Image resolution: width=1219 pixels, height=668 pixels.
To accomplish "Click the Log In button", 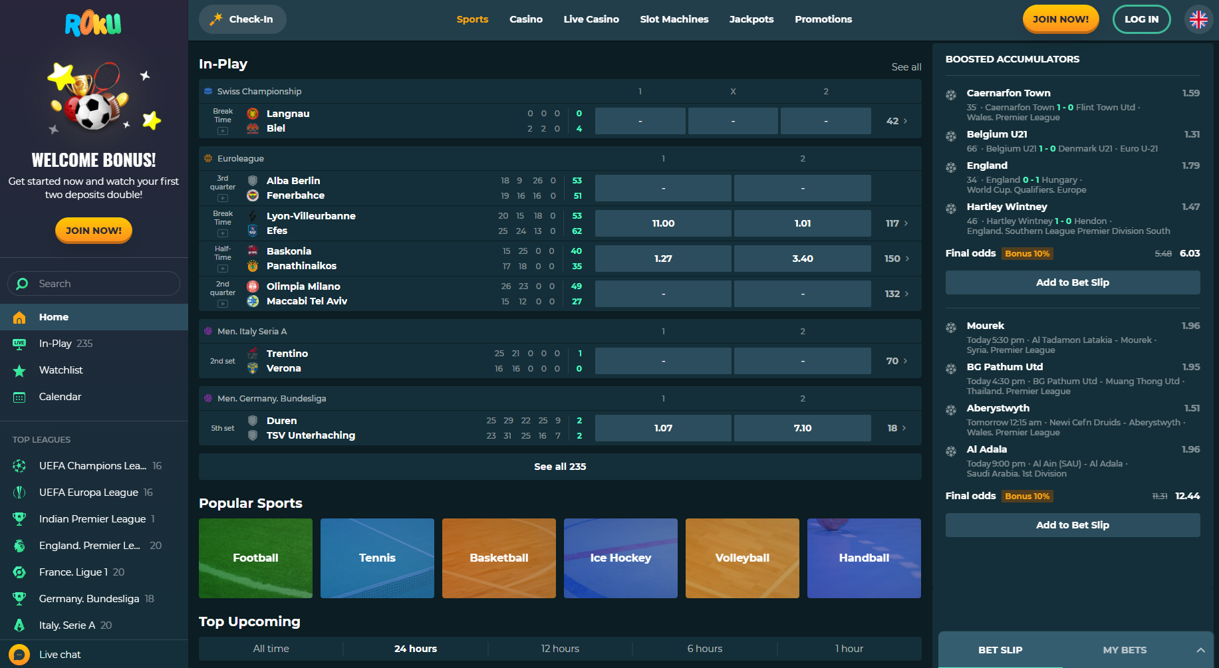I will pos(1141,19).
